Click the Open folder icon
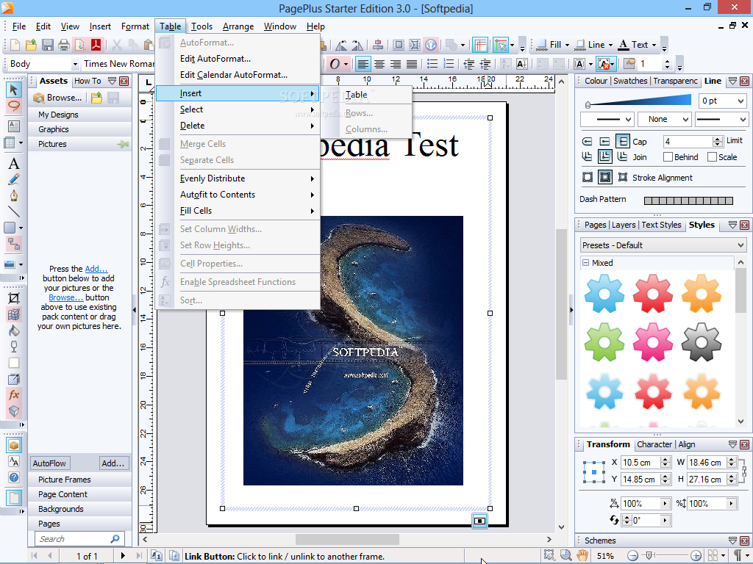 pyautogui.click(x=31, y=45)
